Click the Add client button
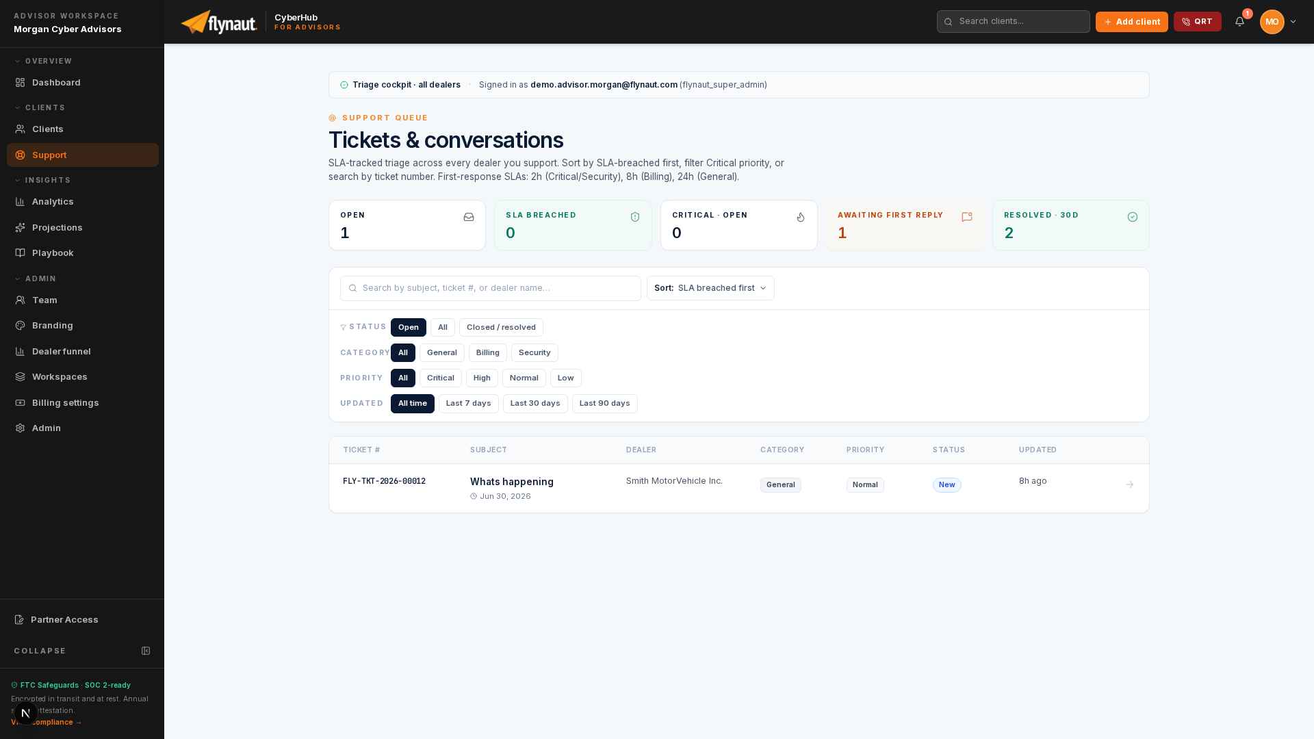This screenshot has height=739, width=1314. (x=1131, y=22)
